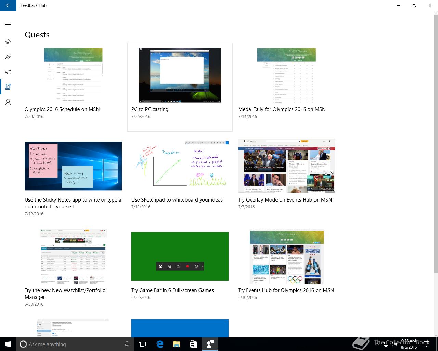Click 'Use Sketchpad to whiteboard your ideas'
The image size is (438, 351).
(177, 200)
